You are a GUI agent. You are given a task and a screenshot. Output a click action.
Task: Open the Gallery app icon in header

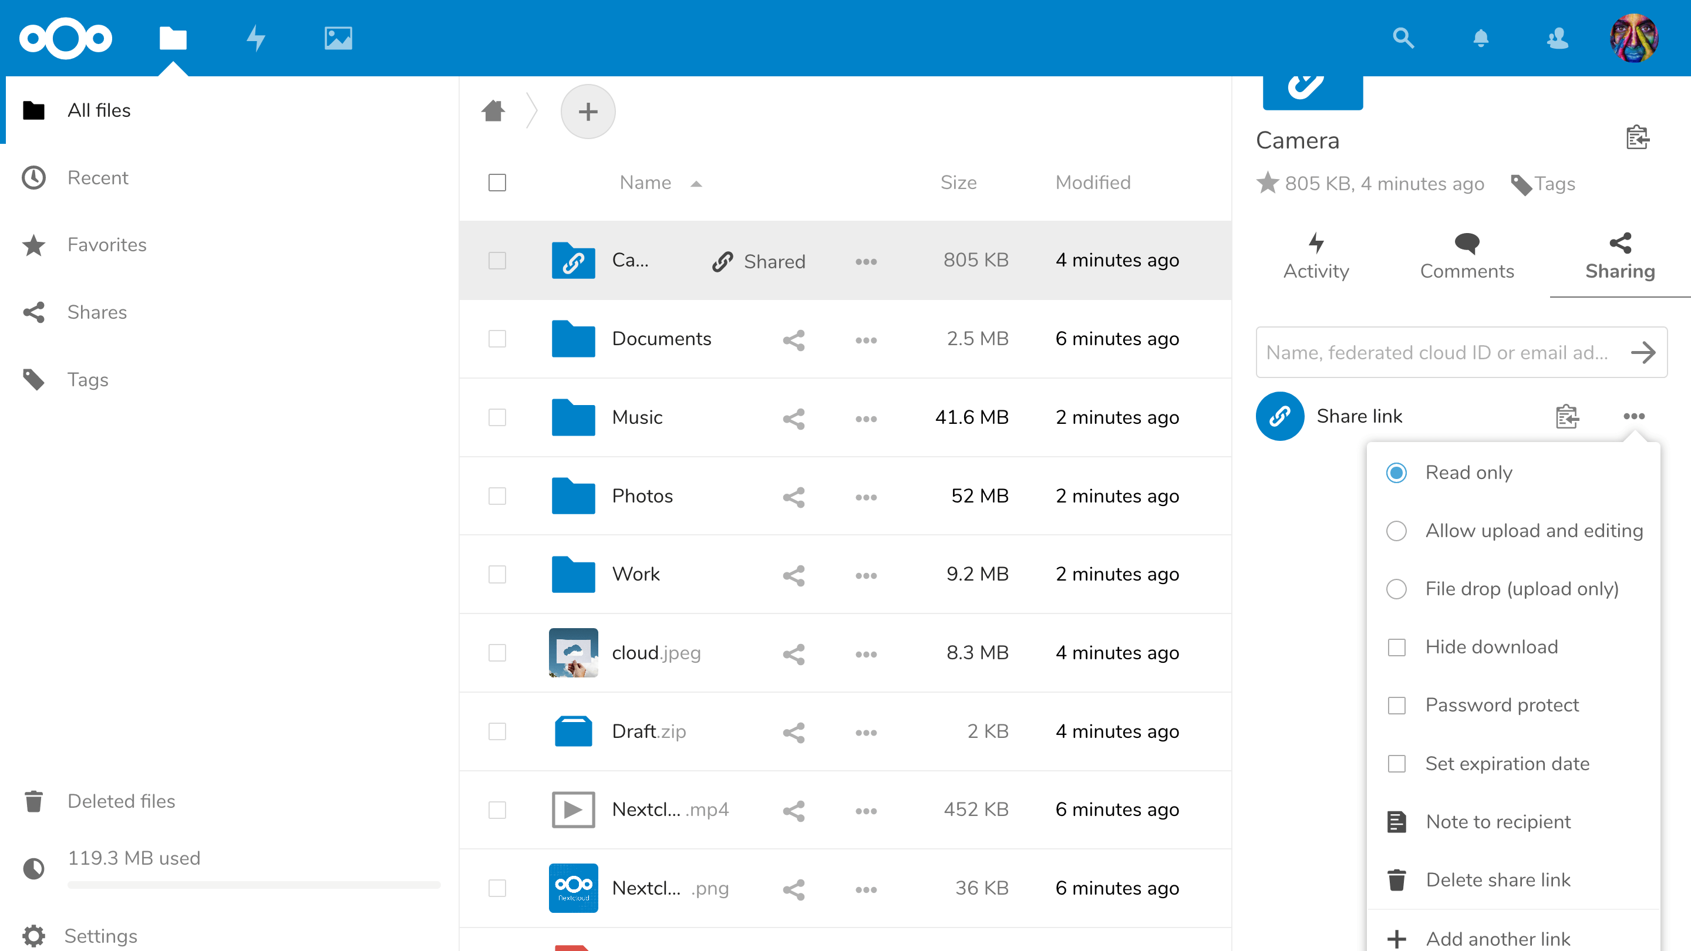[x=338, y=38]
